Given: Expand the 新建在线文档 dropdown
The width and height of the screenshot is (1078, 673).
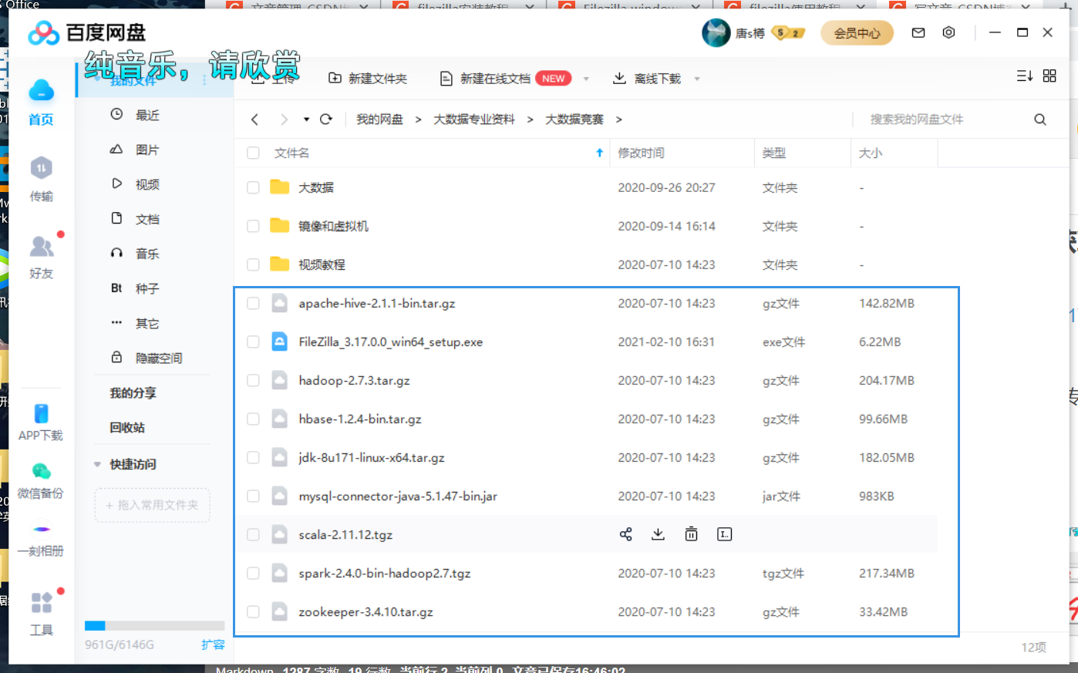Looking at the screenshot, I should pos(586,78).
